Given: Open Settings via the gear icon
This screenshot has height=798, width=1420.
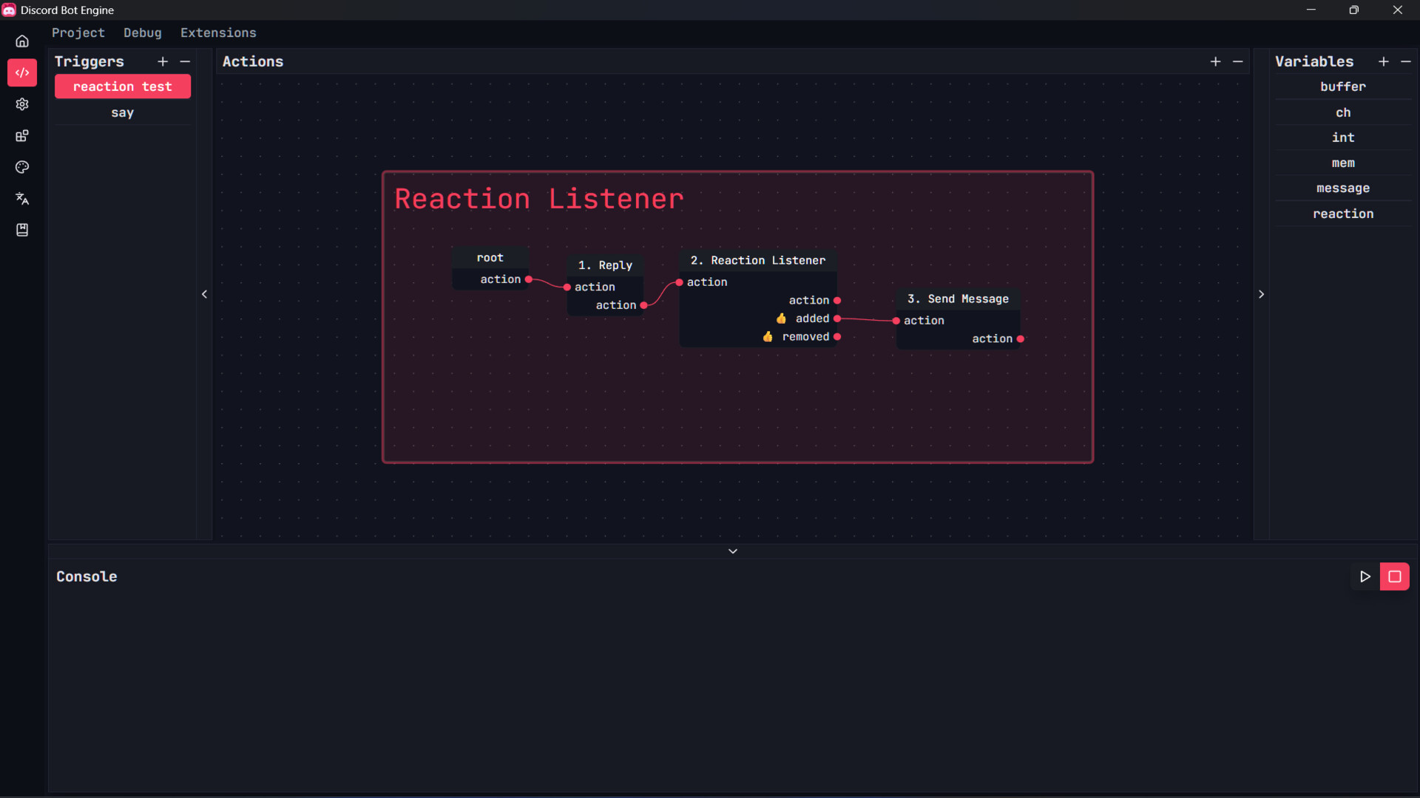Looking at the screenshot, I should (22, 104).
